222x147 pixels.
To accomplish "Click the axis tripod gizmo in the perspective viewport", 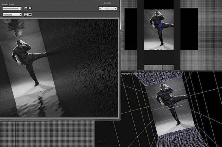I will click(x=101, y=141).
